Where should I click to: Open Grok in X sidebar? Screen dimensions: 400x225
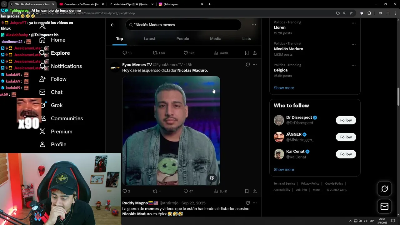click(51, 105)
